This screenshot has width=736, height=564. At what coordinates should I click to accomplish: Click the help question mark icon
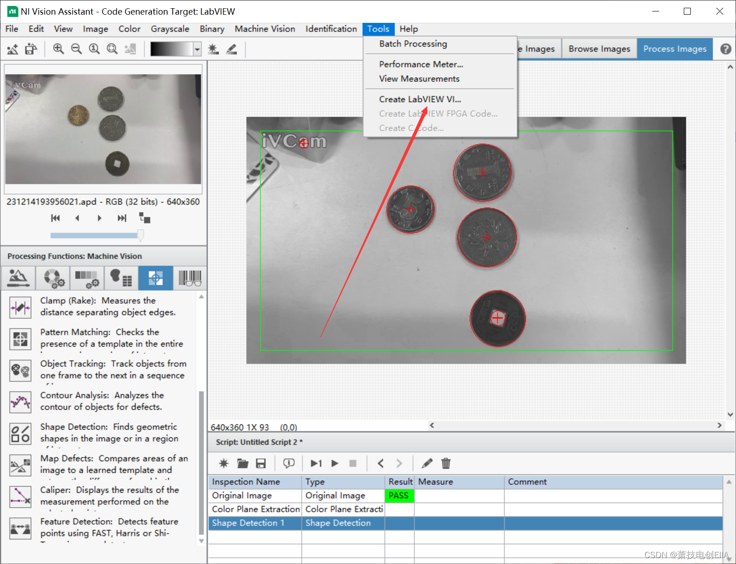click(x=725, y=49)
